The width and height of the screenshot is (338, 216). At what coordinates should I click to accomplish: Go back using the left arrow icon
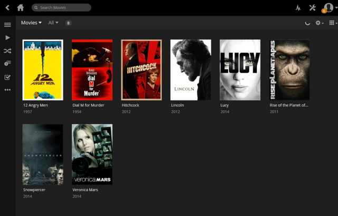point(7,8)
